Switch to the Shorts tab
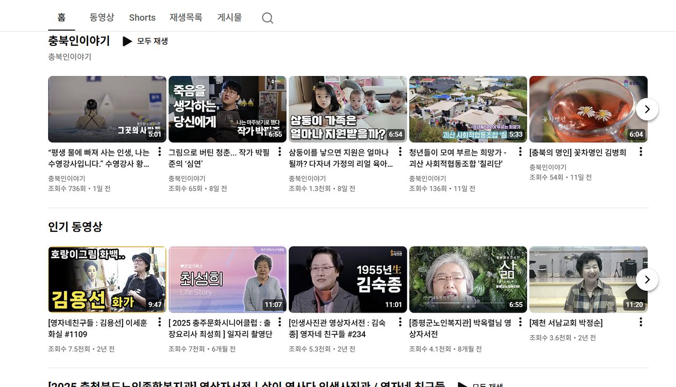This screenshot has width=676, height=387. point(142,17)
